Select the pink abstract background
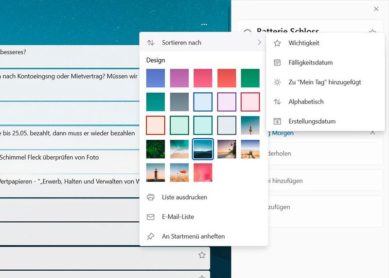 pos(203,173)
